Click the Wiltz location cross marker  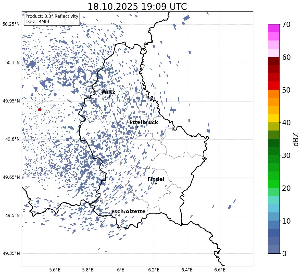coord(109,96)
